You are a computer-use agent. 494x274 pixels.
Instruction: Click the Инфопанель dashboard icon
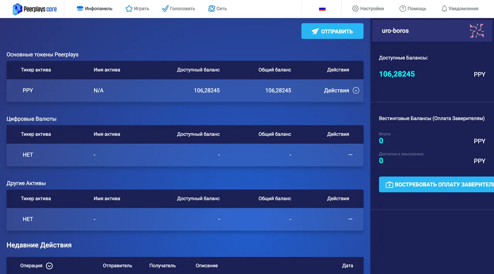click(x=80, y=8)
